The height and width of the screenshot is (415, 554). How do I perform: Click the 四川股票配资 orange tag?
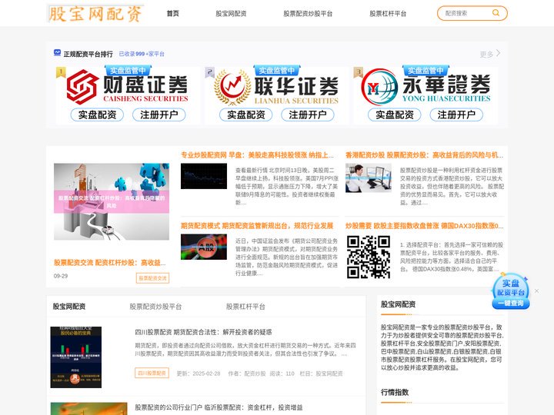click(x=152, y=373)
